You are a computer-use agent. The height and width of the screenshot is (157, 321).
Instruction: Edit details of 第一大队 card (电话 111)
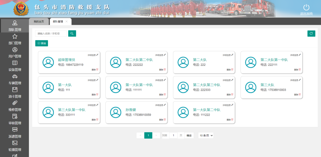point(93,80)
